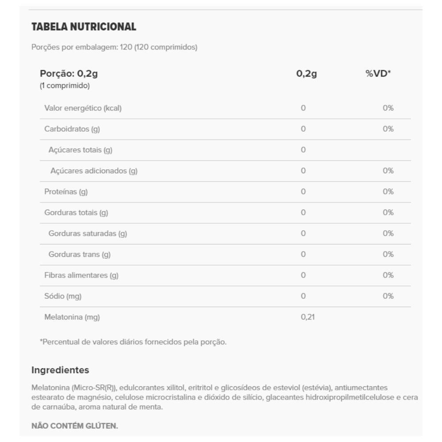Select the Fibras alimentares (g) label
The image size is (442, 442).
pyautogui.click(x=81, y=275)
